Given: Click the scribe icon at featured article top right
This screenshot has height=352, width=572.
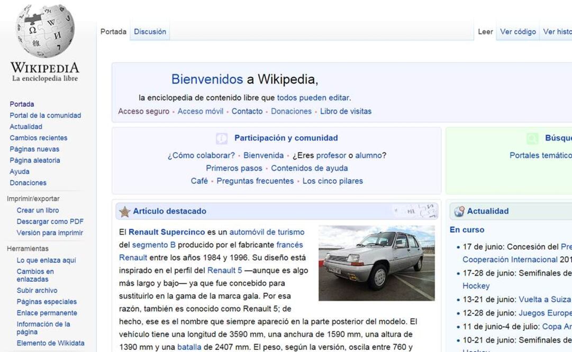Looking at the screenshot, I should 428,210.
